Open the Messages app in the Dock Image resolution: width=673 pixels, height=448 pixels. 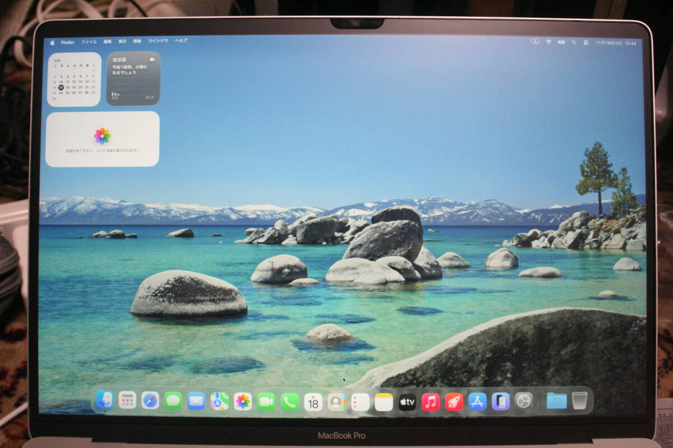tap(173, 400)
